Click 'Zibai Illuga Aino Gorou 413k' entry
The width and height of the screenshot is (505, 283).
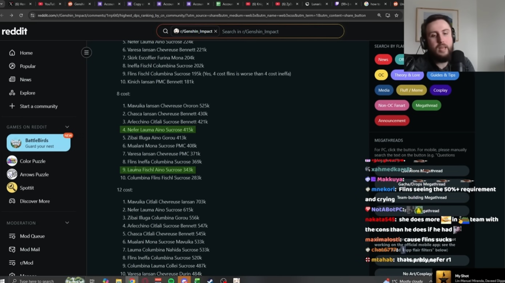click(x=157, y=138)
